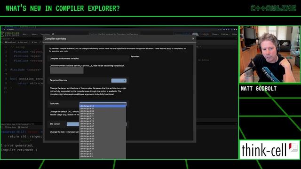
Task: Click the Compiler Explorer logo
Action: tap(10, 34)
